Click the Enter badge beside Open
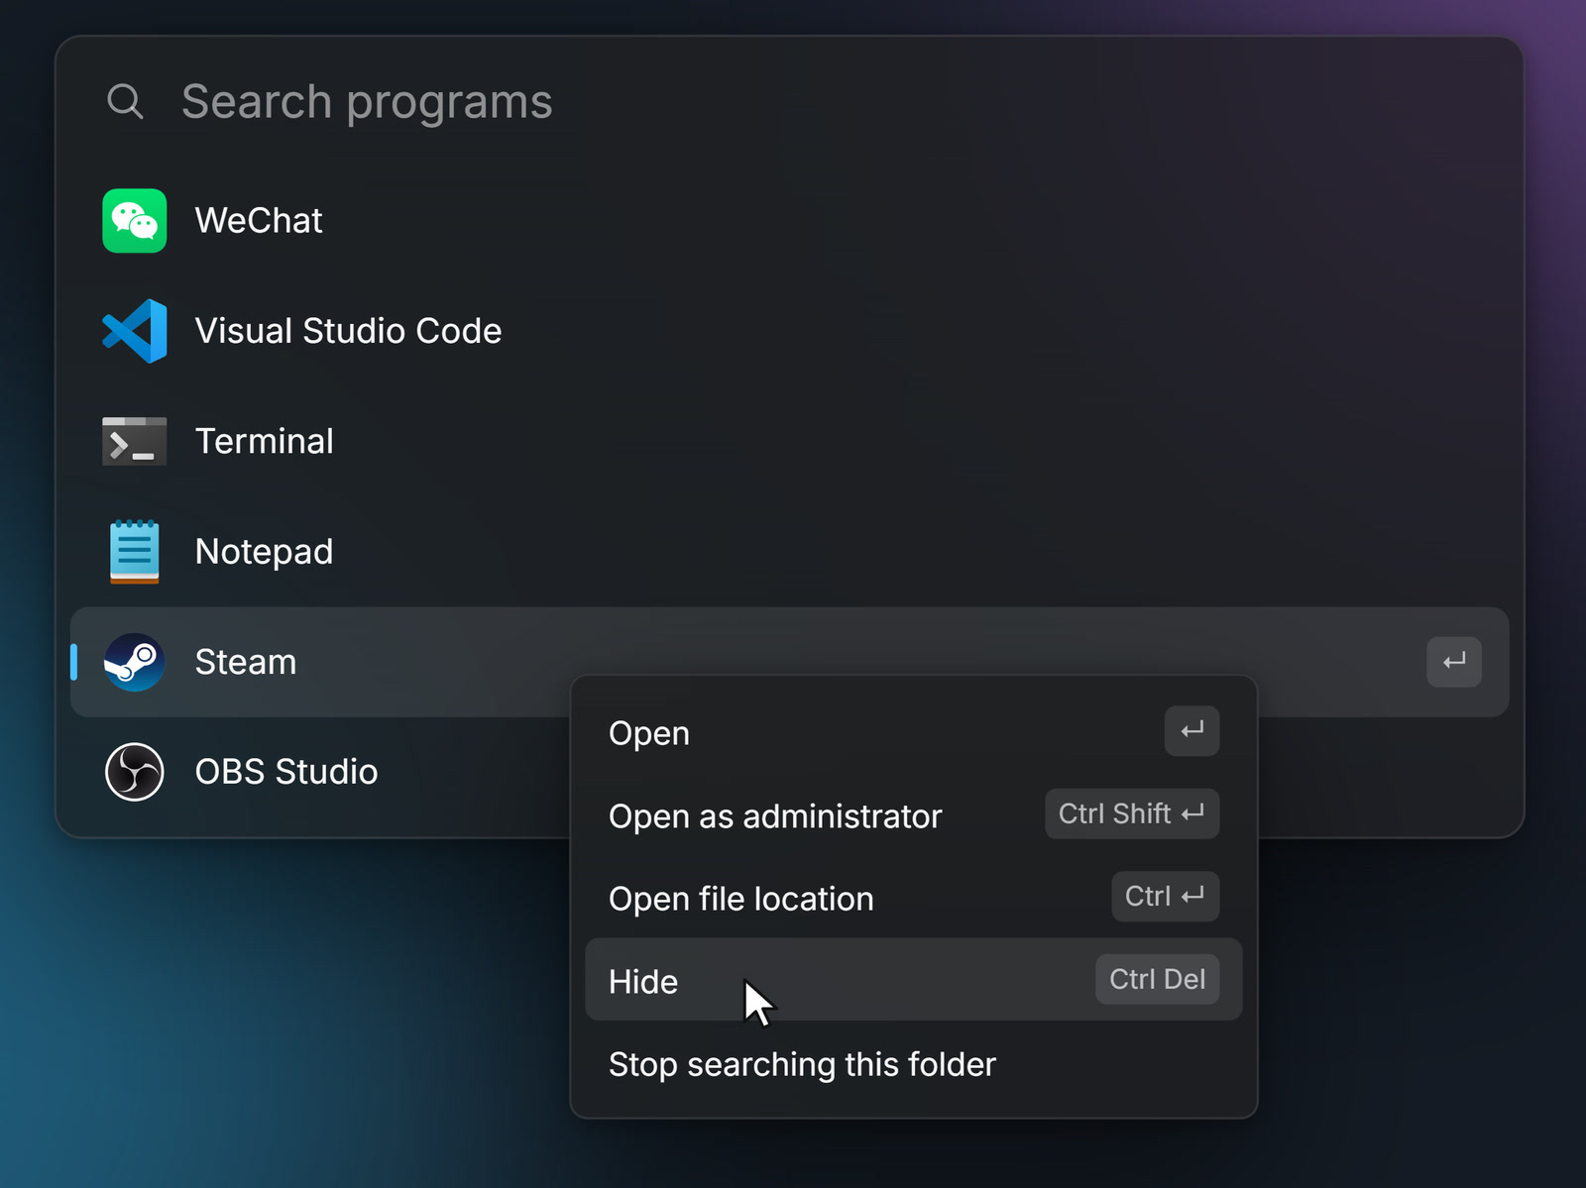Screen dimensions: 1586x1188 tap(1192, 731)
